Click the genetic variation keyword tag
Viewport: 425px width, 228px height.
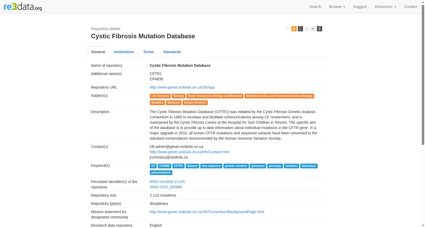coord(236,166)
